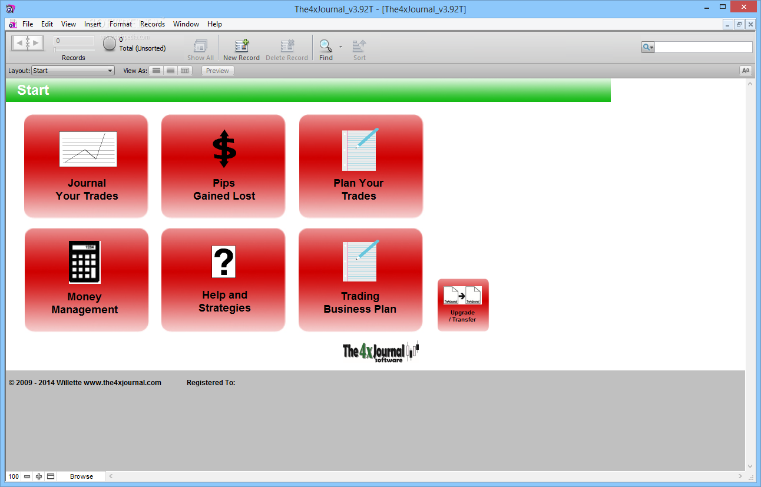Click the Plan Your Trades notepad icon
Image resolution: width=761 pixels, height=487 pixels.
(x=360, y=149)
